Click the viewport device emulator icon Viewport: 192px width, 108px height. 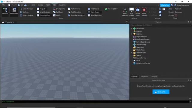pos(127,22)
